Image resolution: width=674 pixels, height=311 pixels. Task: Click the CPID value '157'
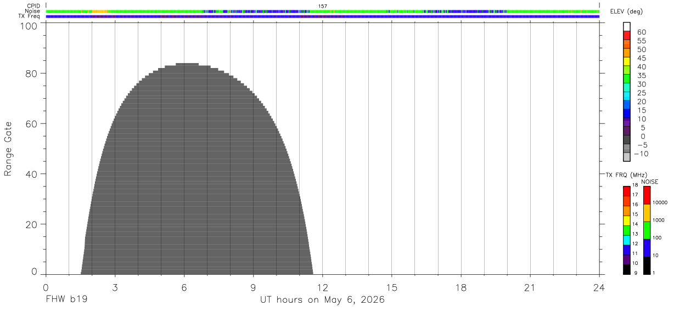click(x=323, y=6)
